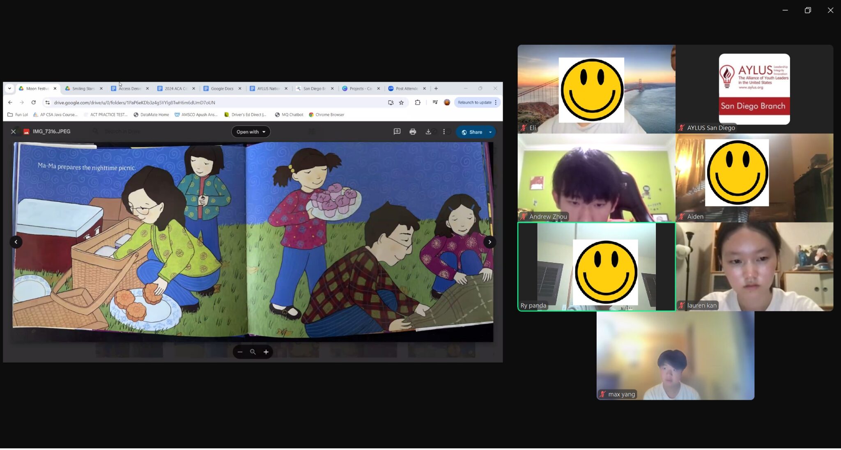Open Chrome tab search dropdown
The width and height of the screenshot is (841, 450).
click(x=9, y=89)
